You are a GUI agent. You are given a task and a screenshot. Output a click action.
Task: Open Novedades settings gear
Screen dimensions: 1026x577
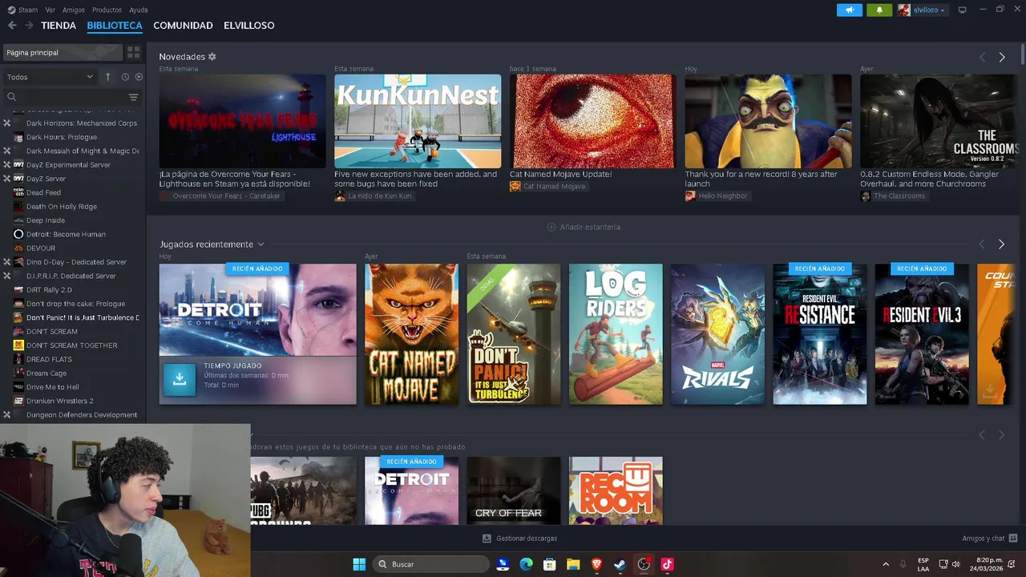(x=212, y=57)
